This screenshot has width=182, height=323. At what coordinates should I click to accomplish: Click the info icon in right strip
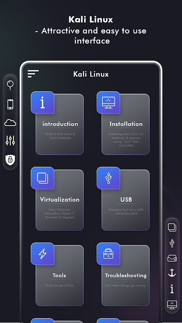(x=172, y=288)
